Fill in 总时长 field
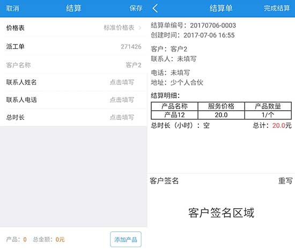The width and height of the screenshot is (295, 251). pos(73,117)
